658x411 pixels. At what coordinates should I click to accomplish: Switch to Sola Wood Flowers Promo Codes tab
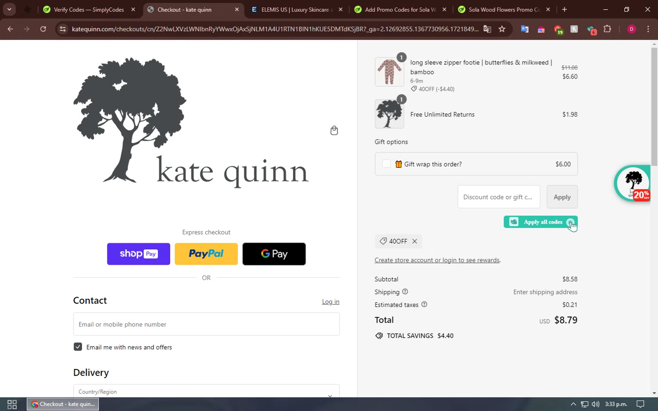tap(504, 10)
